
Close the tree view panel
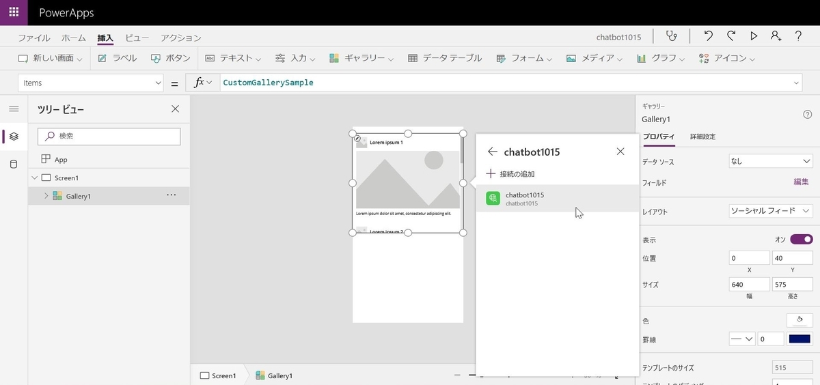click(175, 109)
